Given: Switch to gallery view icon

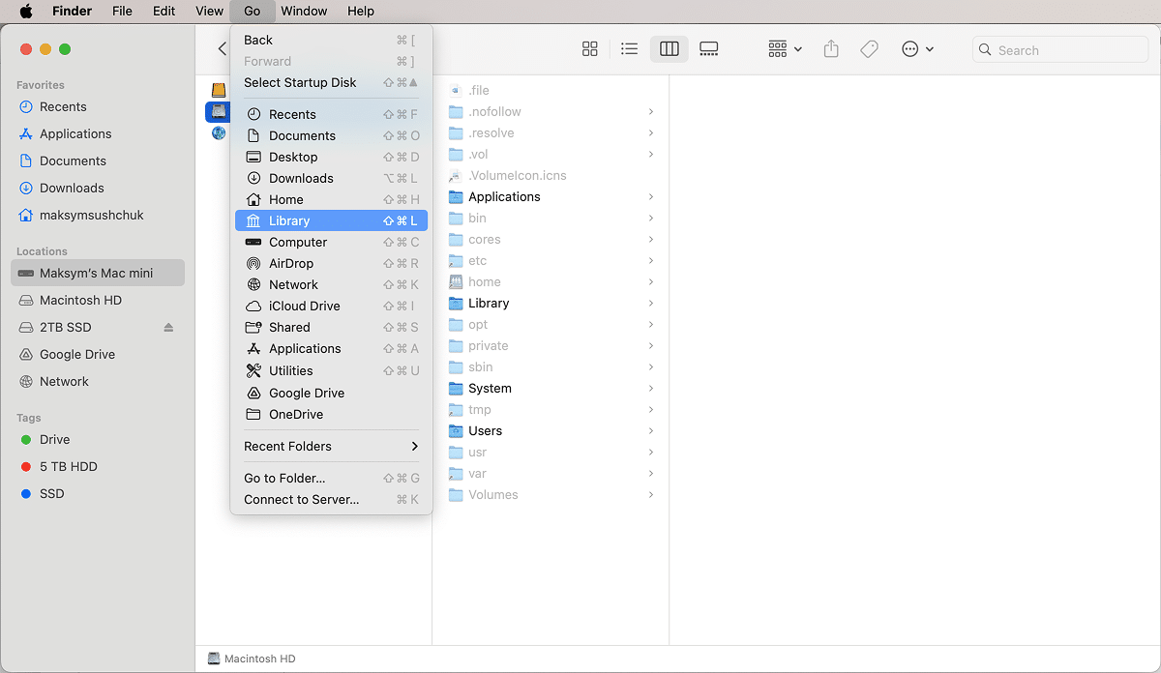Looking at the screenshot, I should click(708, 49).
